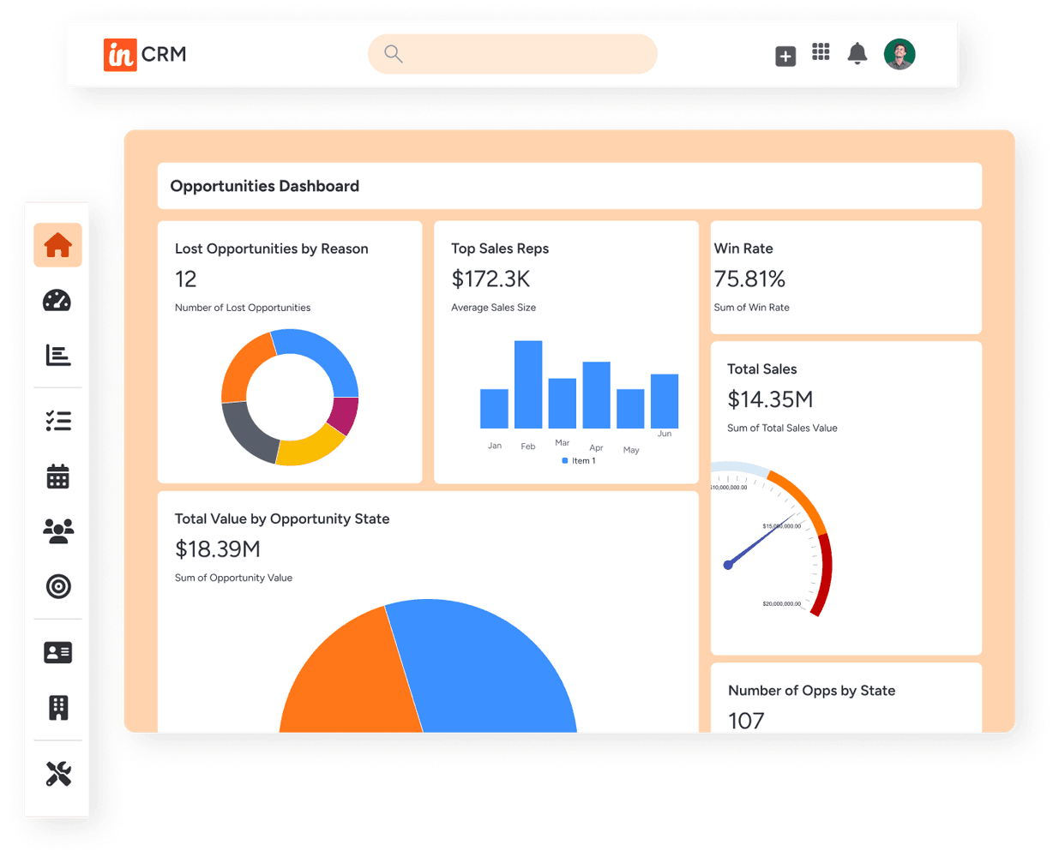Click blue segment of donut chart

[x=326, y=355]
